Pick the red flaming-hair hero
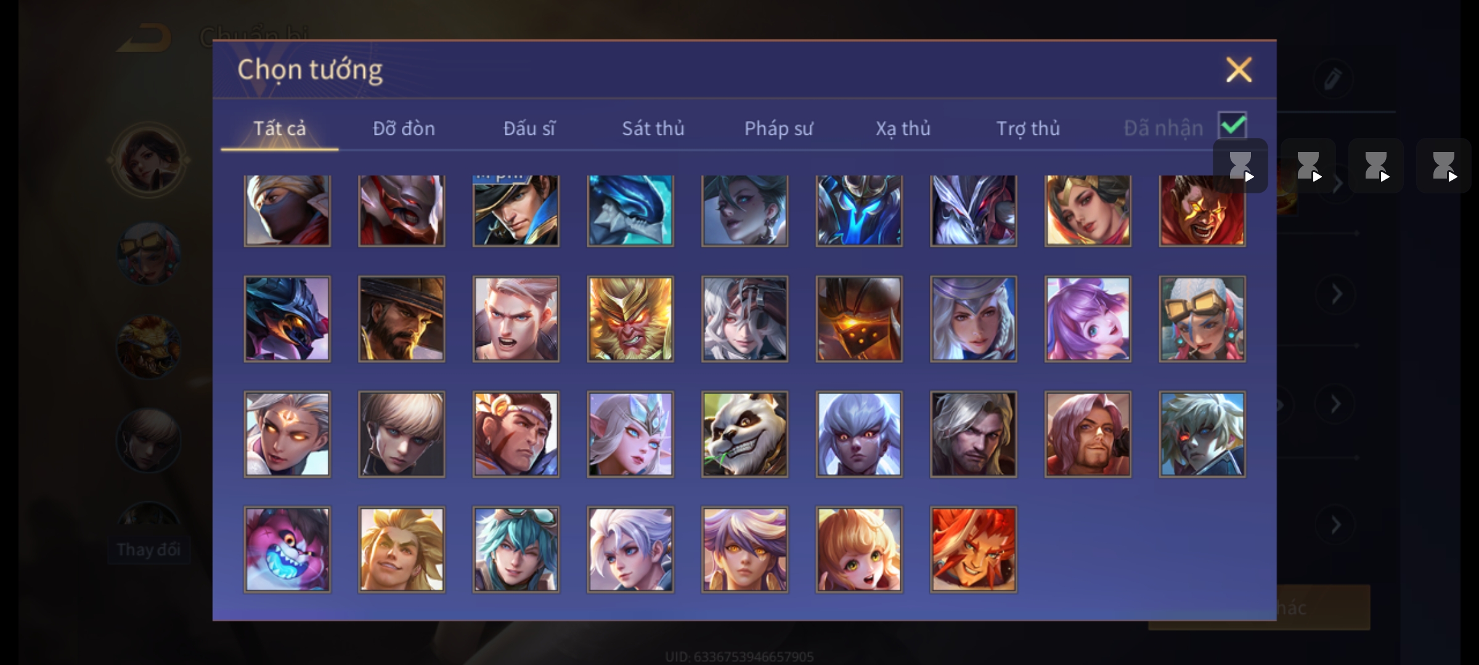This screenshot has height=665, width=1479. (x=973, y=550)
